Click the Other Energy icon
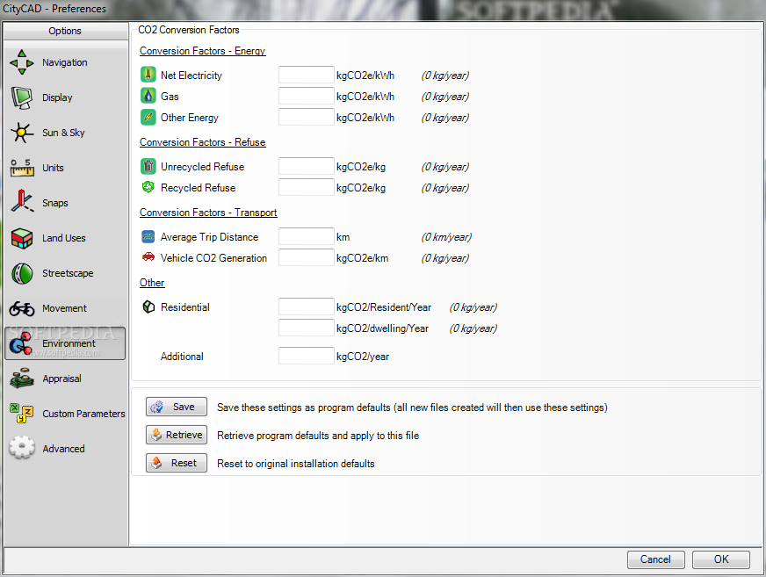The height and width of the screenshot is (577, 766). (x=148, y=118)
